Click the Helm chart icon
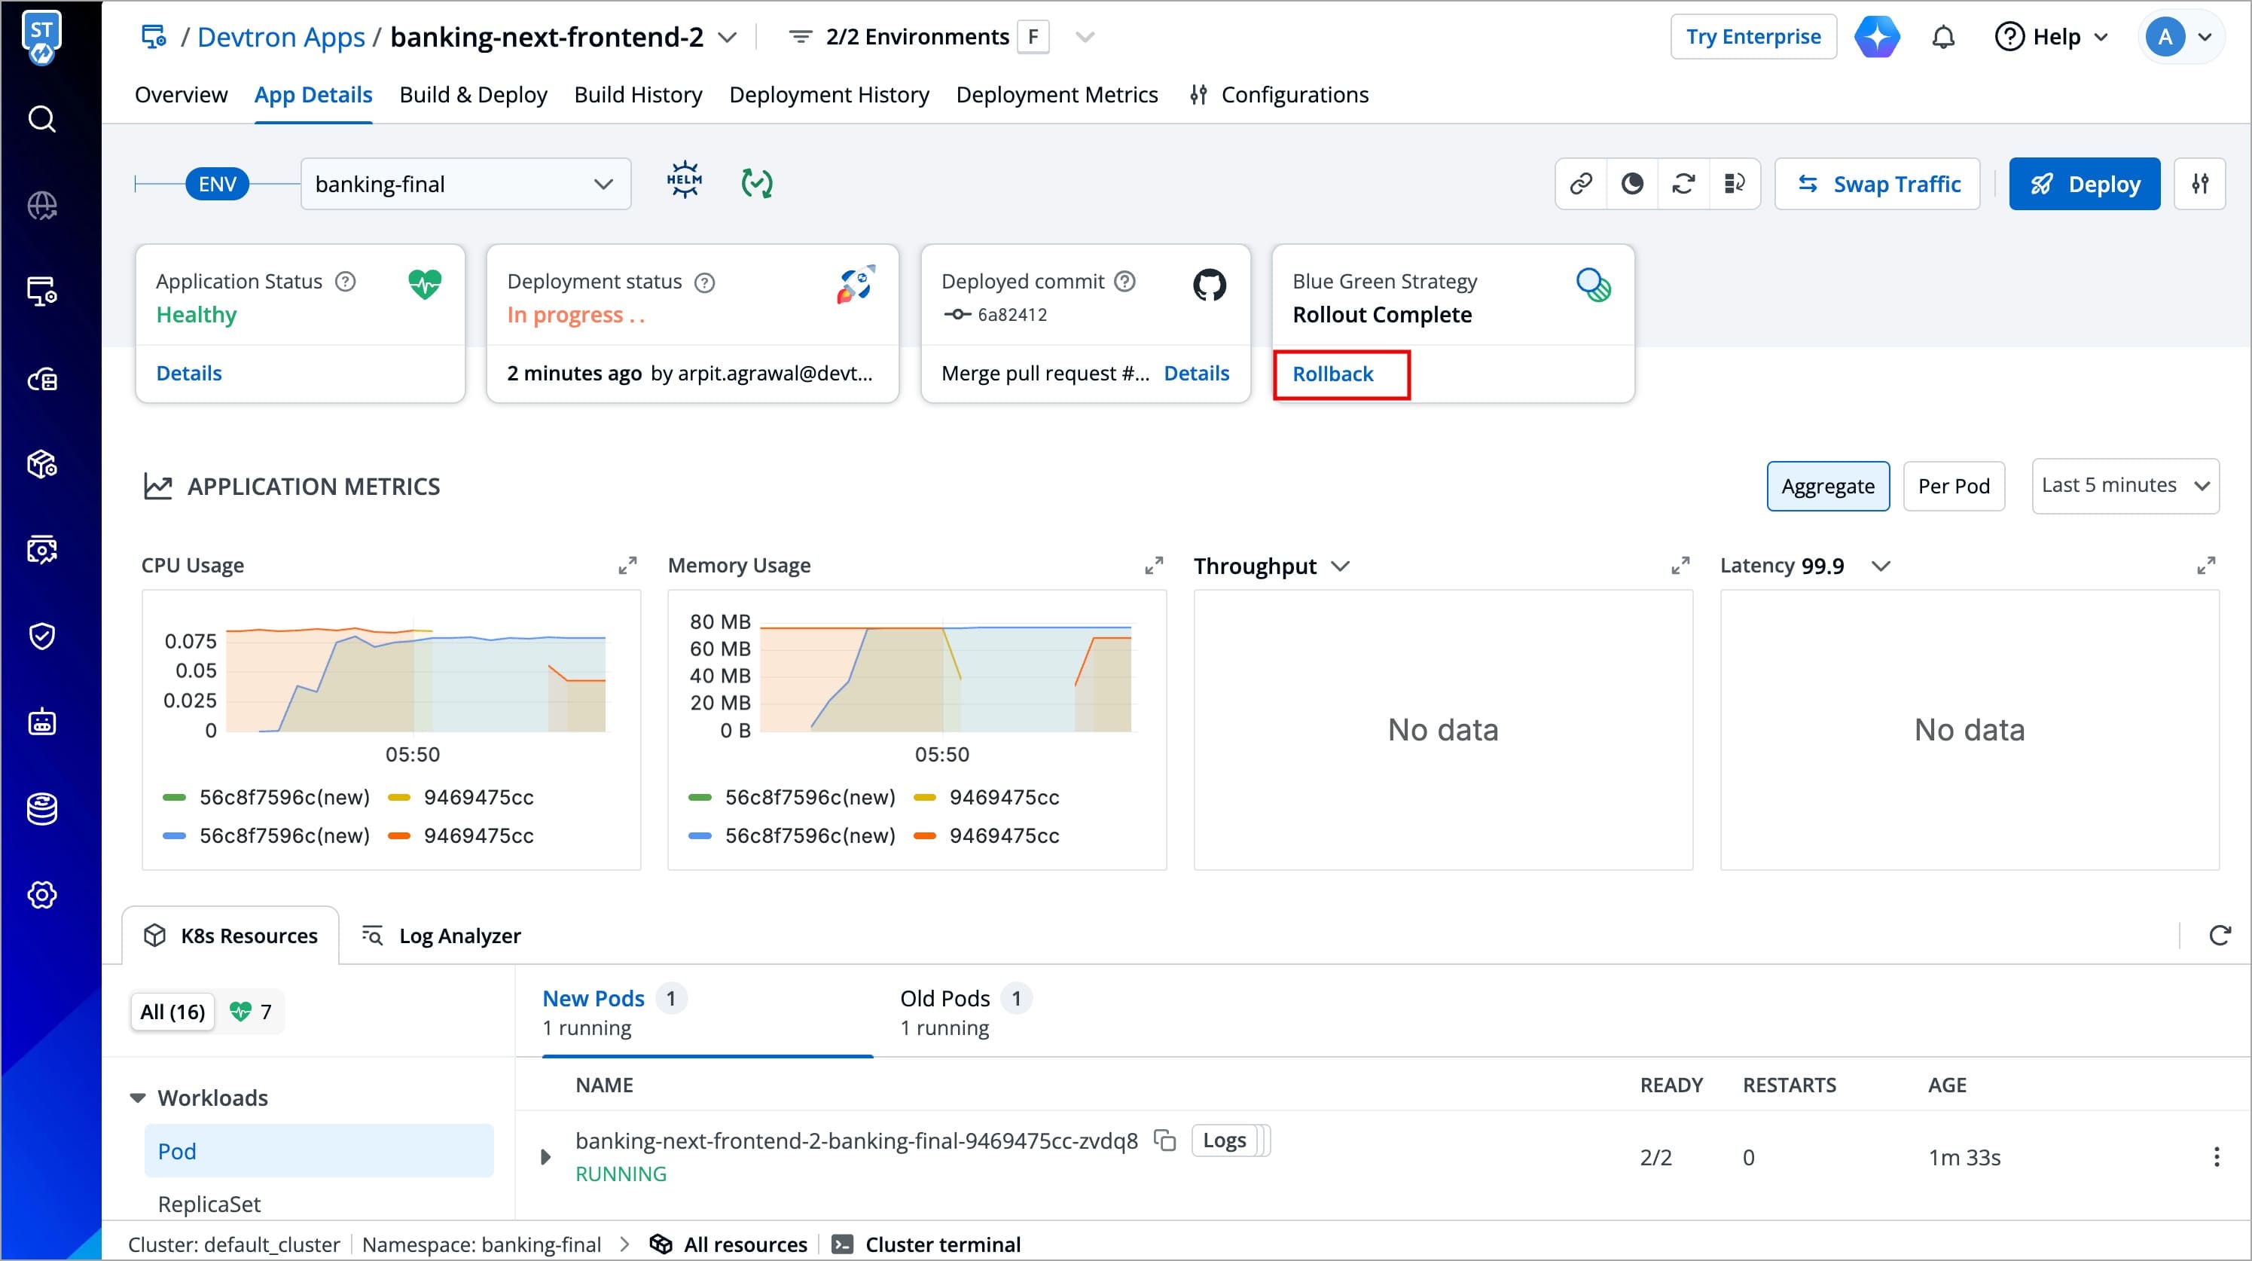2252x1261 pixels. (x=684, y=182)
